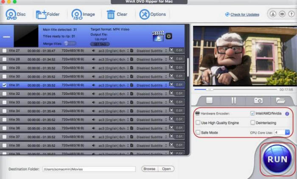Screen dimensions: 297x179
Task: Click the 'Main title detected: 31' text
Action: pyautogui.click(x=60, y=30)
